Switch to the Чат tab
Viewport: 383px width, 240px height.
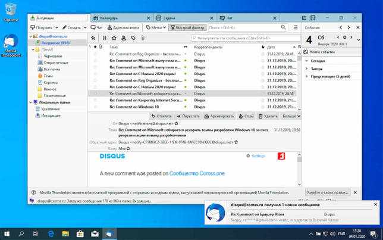coord(248,18)
